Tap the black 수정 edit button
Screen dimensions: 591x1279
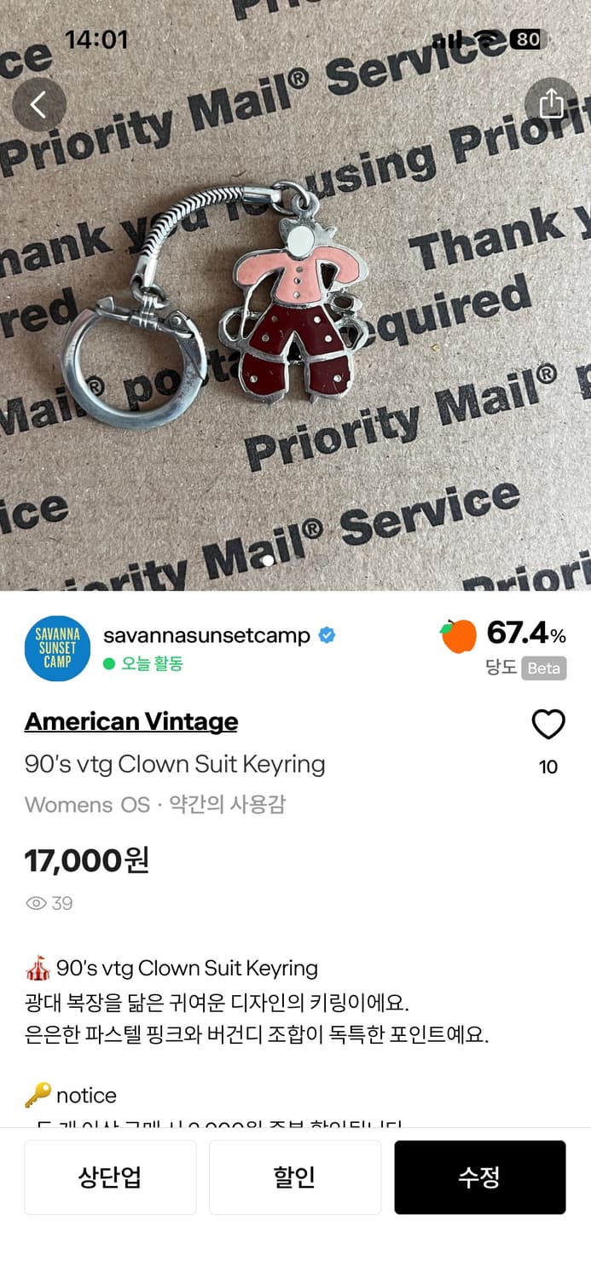[480, 1178]
